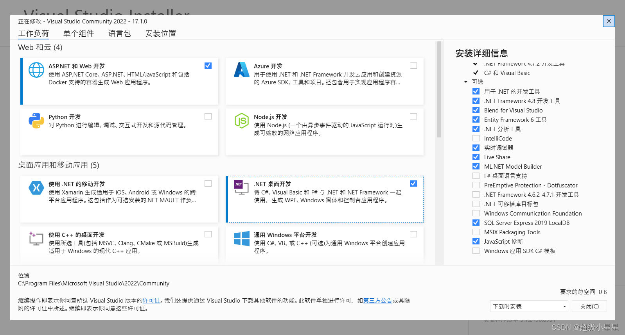Check MSIX Packaging Tools component

[476, 232]
